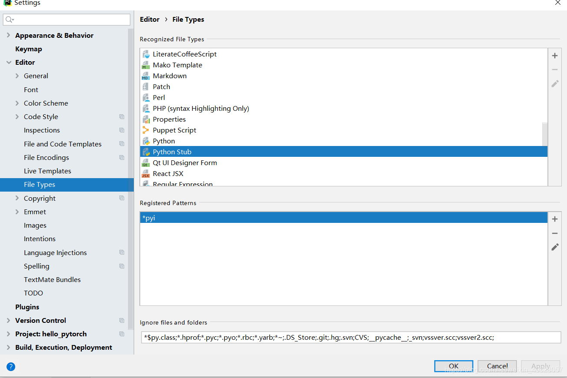Click the project-level icon beside Code Style
Viewport: 567px width, 378px height.
122,117
